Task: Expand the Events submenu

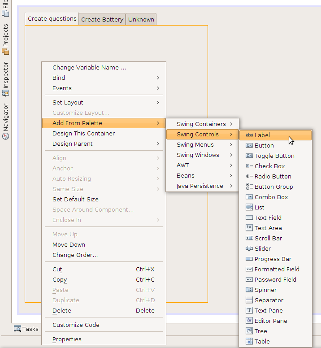Action: tap(104, 88)
